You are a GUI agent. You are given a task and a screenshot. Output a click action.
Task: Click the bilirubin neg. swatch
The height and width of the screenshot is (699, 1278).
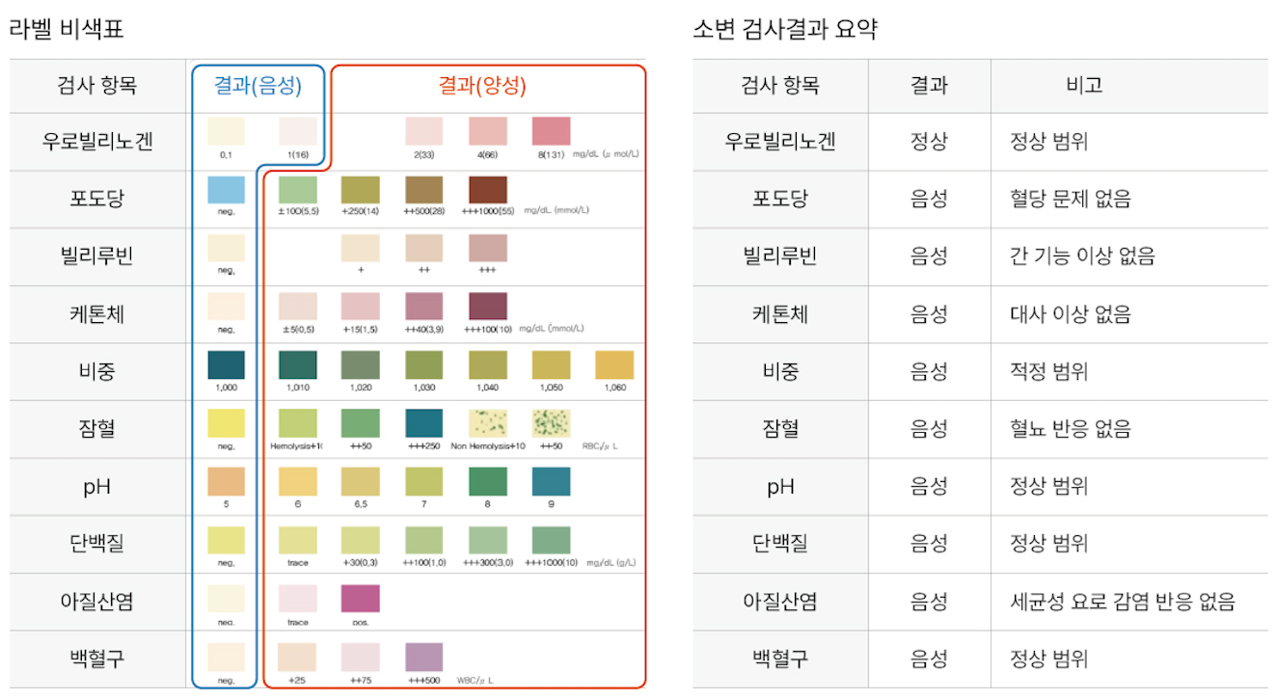pos(227,248)
